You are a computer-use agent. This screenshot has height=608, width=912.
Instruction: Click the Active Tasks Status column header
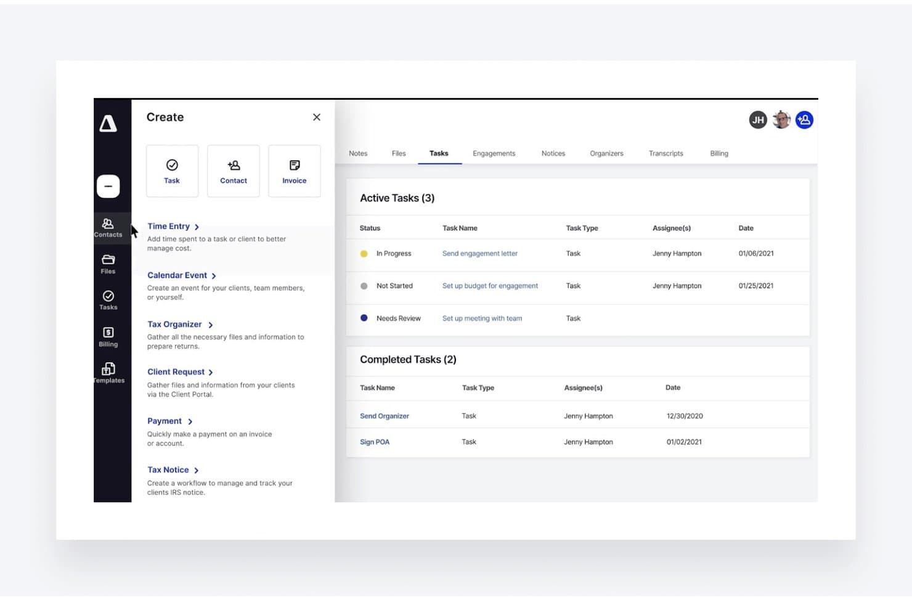[370, 228]
